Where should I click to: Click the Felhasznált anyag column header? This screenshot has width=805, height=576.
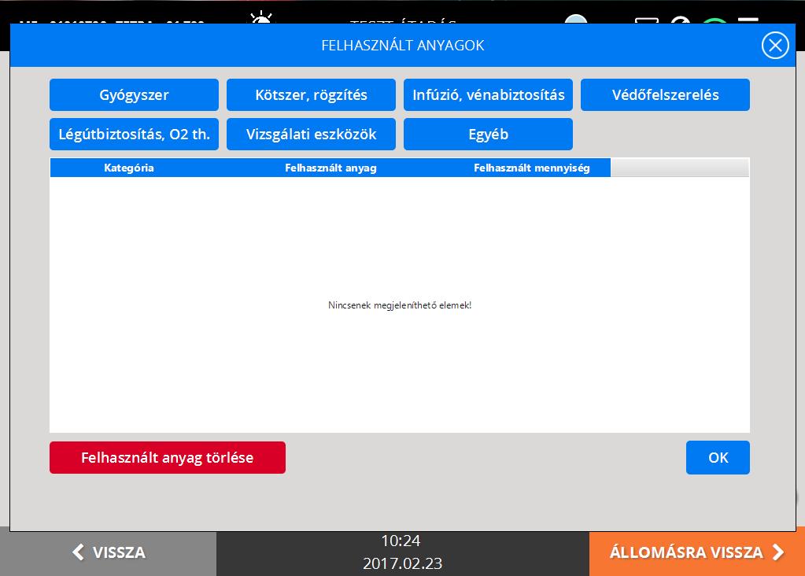click(330, 168)
